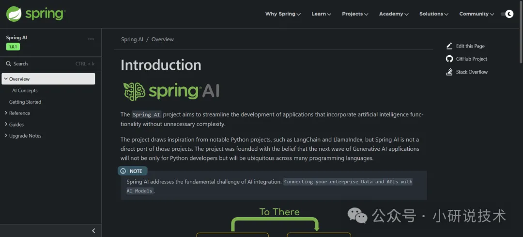523x237 pixels.
Task: Open AI Concepts page in sidebar
Action: (25, 91)
